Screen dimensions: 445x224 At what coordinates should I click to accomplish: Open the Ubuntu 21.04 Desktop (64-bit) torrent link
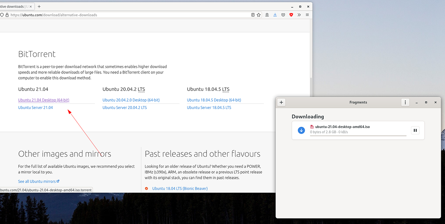44,100
